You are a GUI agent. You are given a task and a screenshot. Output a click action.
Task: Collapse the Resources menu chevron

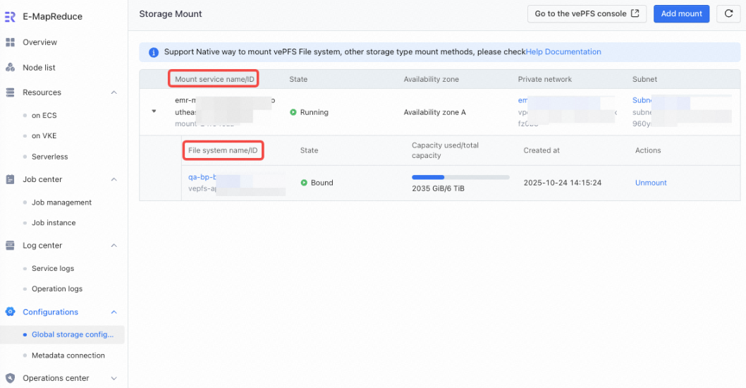[x=114, y=92]
